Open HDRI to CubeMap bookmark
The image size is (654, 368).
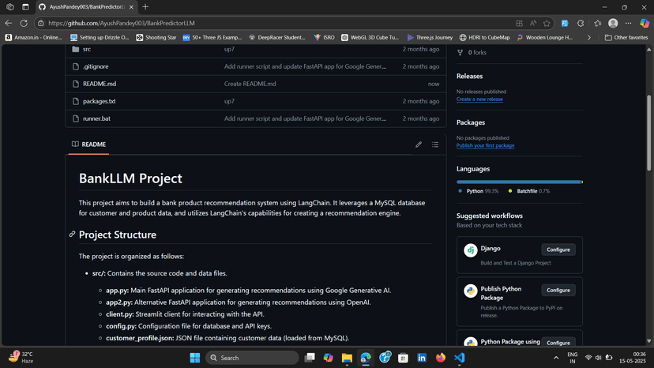click(484, 38)
